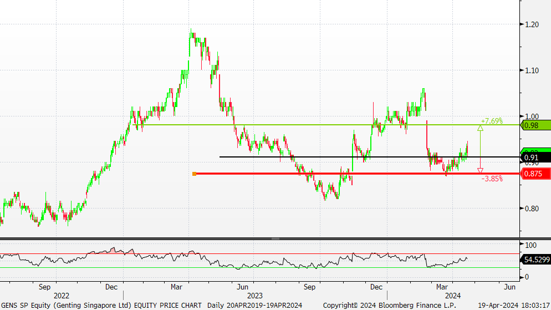The width and height of the screenshot is (551, 310).
Task: Click the 2022 year label on axis
Action: pyautogui.click(x=62, y=296)
